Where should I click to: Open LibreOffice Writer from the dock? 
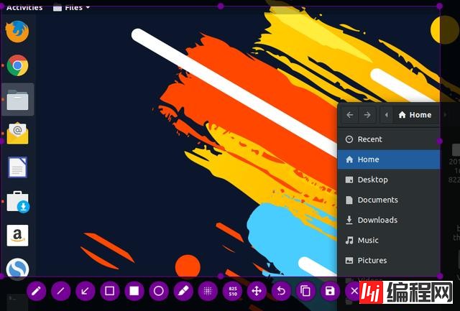(17, 167)
